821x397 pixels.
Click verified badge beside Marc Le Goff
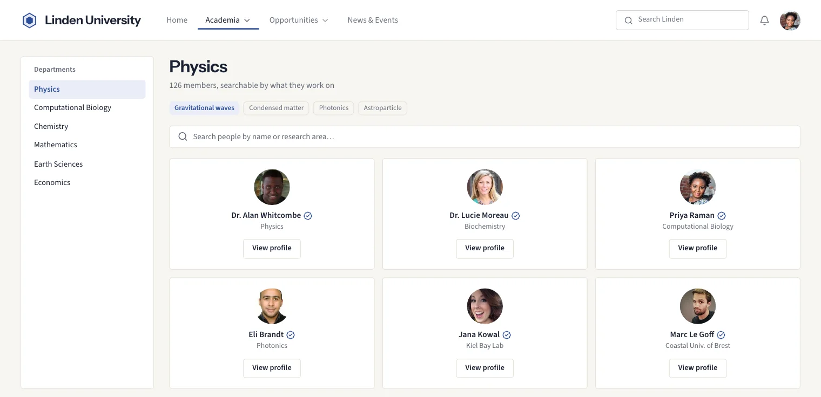point(721,335)
